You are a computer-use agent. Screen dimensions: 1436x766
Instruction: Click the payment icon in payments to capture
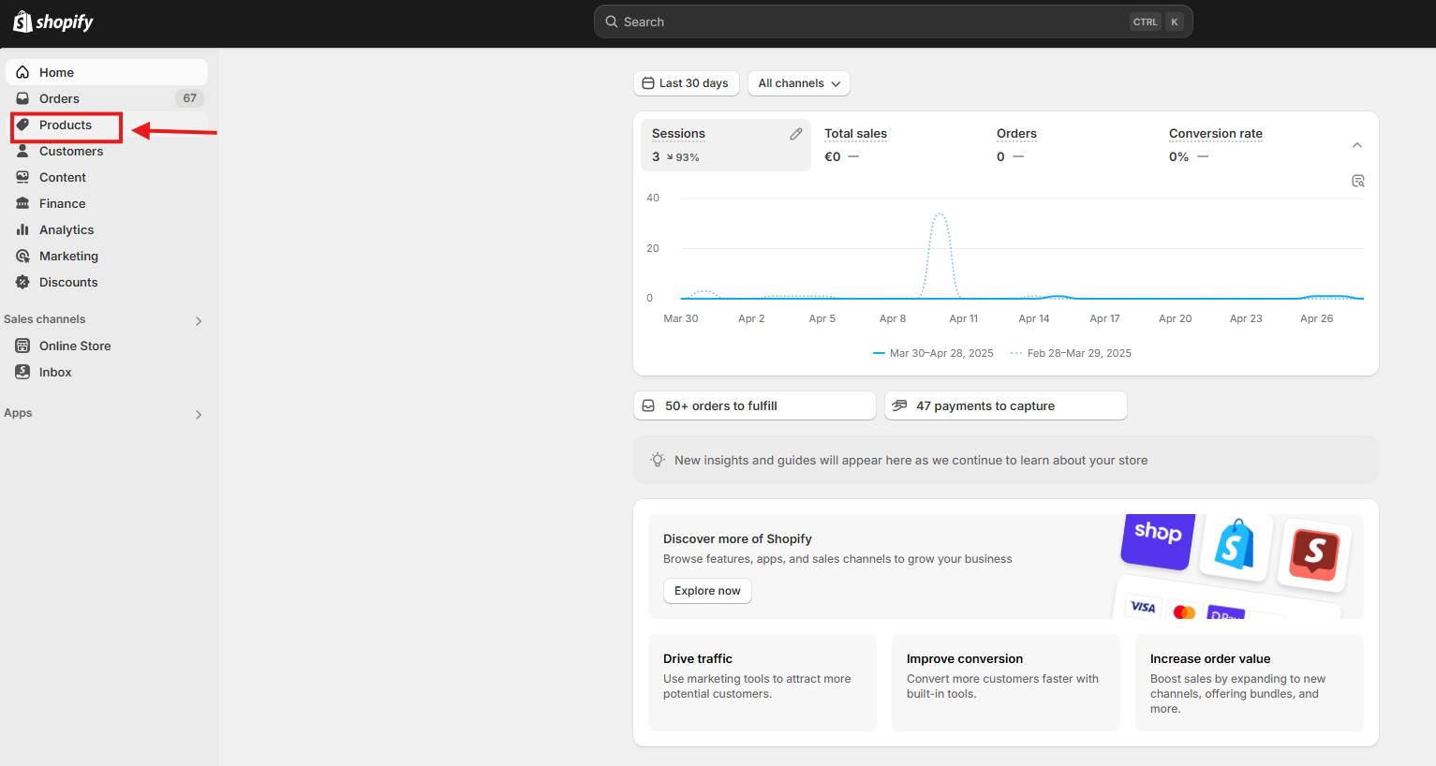[899, 405]
